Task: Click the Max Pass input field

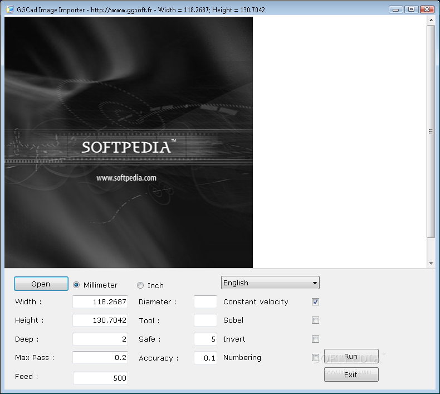Action: tap(100, 357)
